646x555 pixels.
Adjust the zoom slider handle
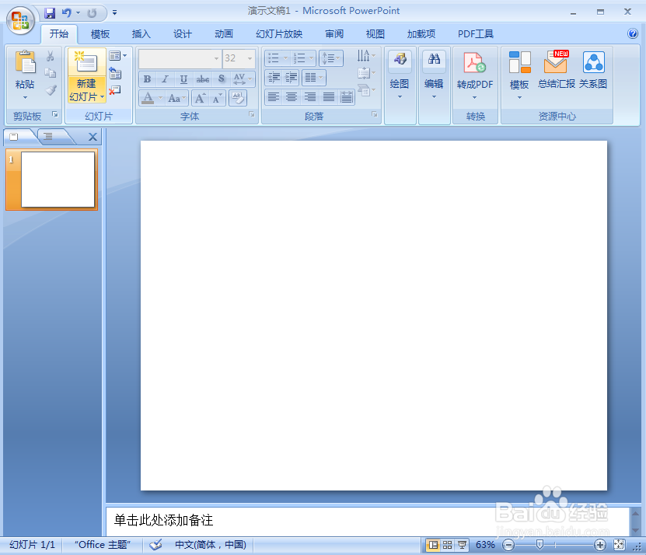(539, 545)
